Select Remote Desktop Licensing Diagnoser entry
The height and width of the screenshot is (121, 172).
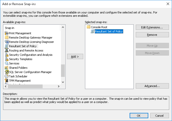[x=31, y=42]
